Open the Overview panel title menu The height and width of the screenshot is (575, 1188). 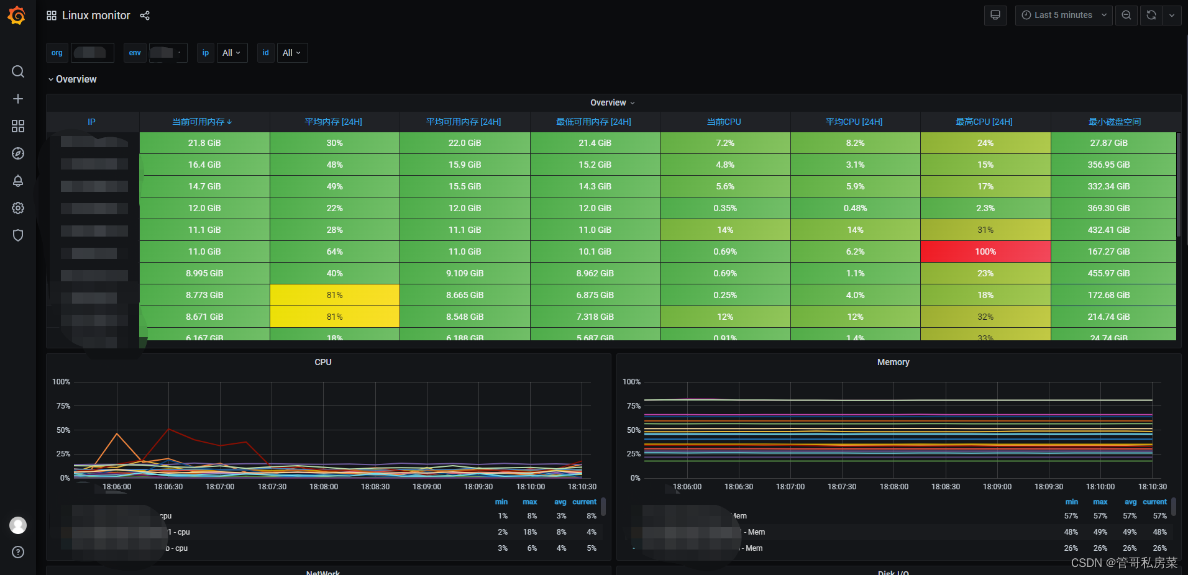[612, 102]
